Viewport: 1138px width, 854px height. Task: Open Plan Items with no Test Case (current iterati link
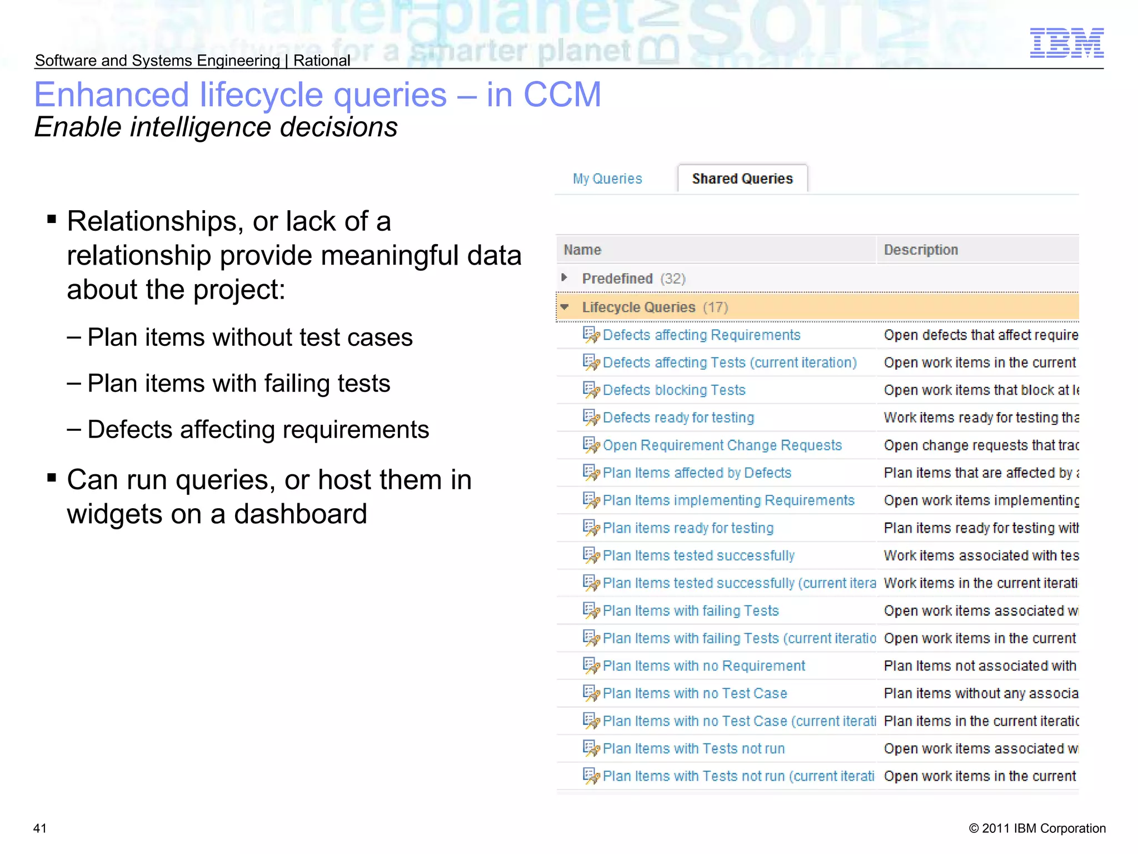[740, 721]
